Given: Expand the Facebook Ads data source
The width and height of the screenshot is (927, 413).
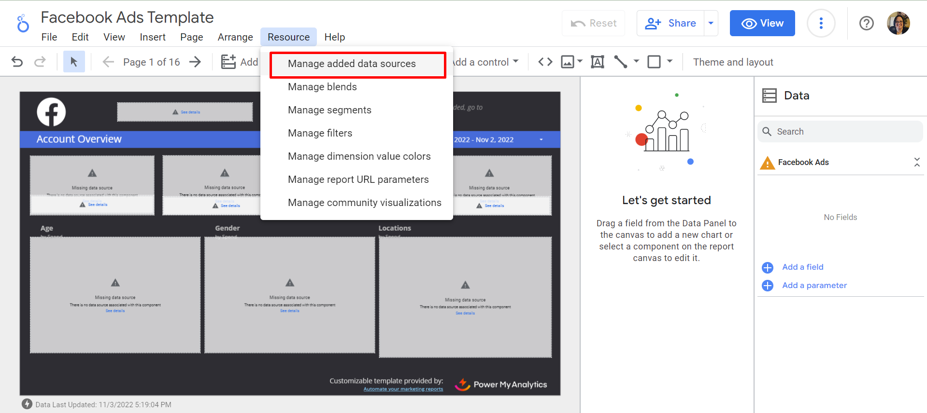Looking at the screenshot, I should tap(916, 162).
